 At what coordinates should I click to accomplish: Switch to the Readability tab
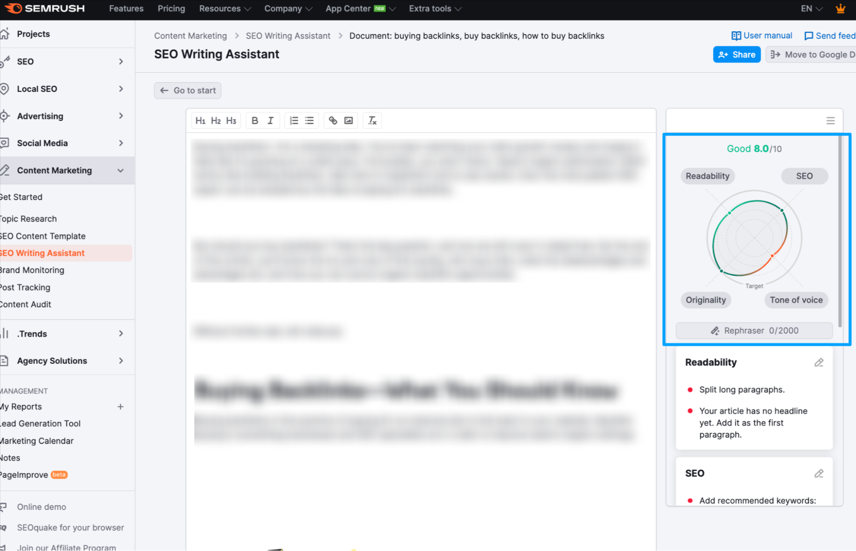coord(707,176)
